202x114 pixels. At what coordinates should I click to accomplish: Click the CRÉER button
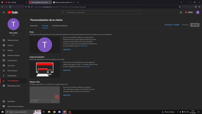click(189, 12)
